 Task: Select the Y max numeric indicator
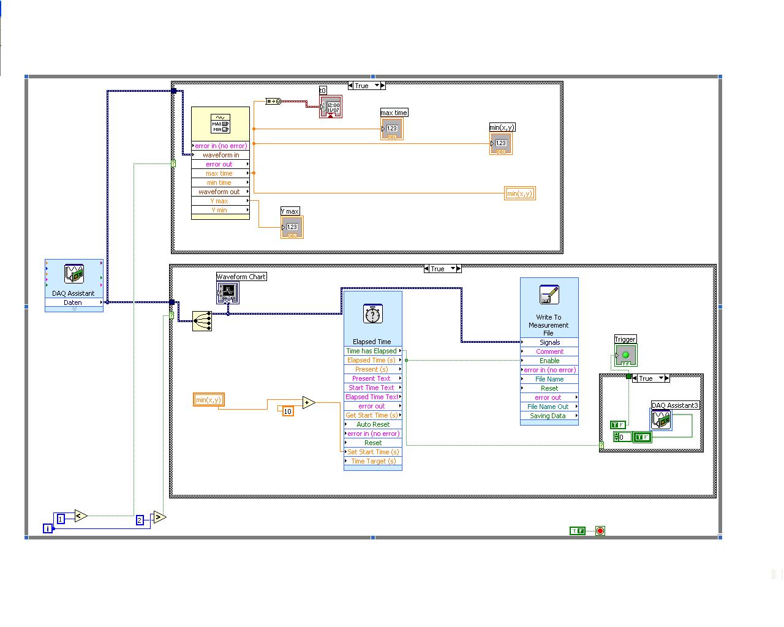292,227
